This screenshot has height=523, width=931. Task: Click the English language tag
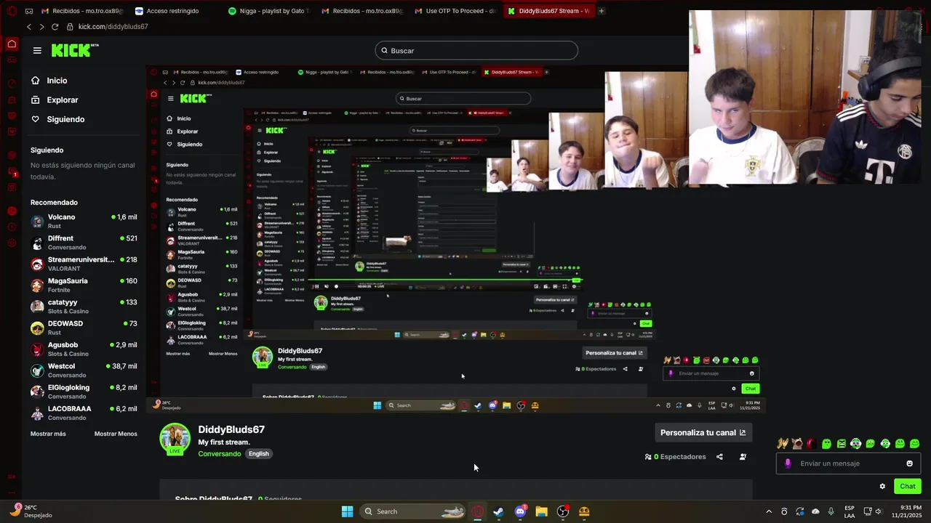[x=258, y=454]
